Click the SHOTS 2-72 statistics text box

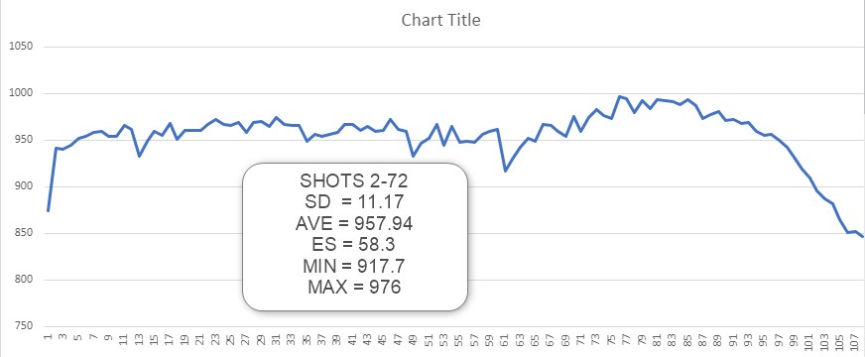click(x=355, y=237)
